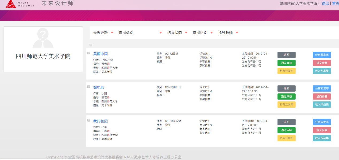Viewport: 339px width, 160px height.
Task: Add 我的校园 with 收入作品集
Action: [322, 138]
